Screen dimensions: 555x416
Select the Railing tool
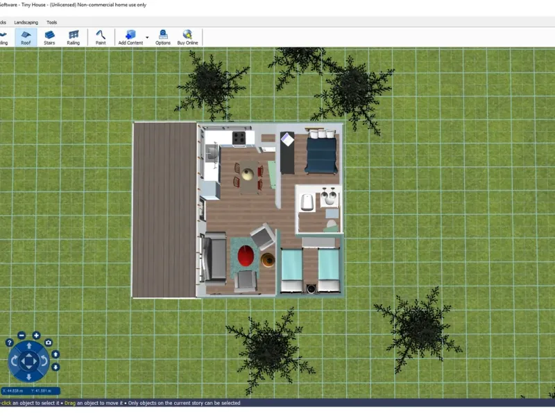click(x=73, y=37)
